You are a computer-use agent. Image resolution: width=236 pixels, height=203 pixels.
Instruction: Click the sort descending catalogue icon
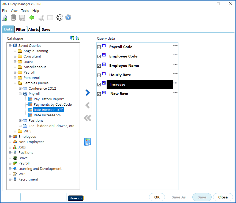72,38
